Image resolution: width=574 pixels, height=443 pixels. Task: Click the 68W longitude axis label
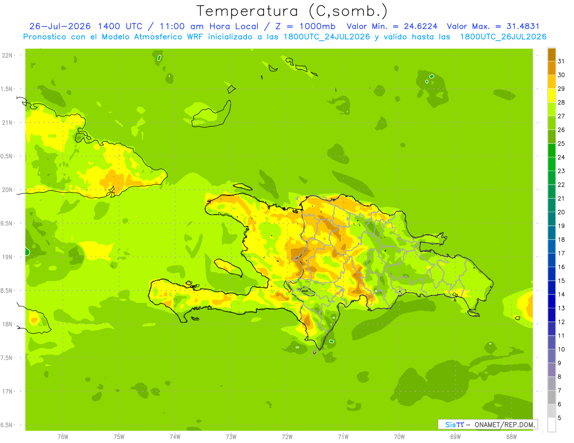pyautogui.click(x=511, y=437)
